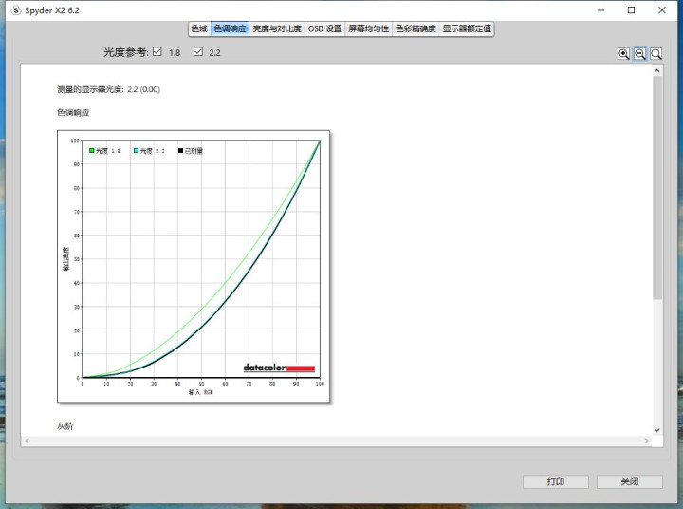683x509 pixels.
Task: Click the fit-to-window magnifier icon
Action: (656, 53)
